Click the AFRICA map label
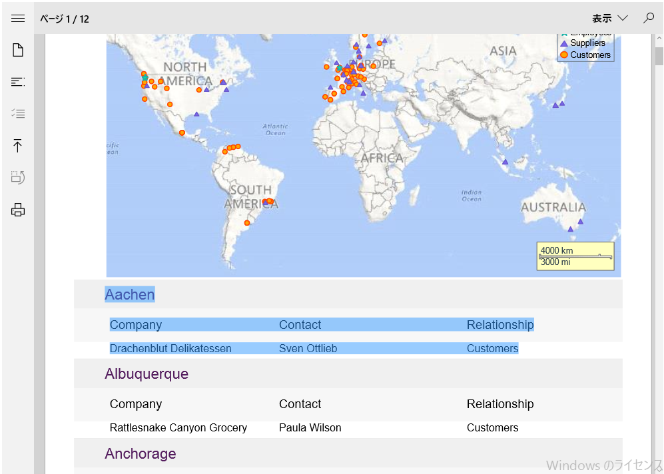Image resolution: width=664 pixels, height=474 pixels. (382, 158)
